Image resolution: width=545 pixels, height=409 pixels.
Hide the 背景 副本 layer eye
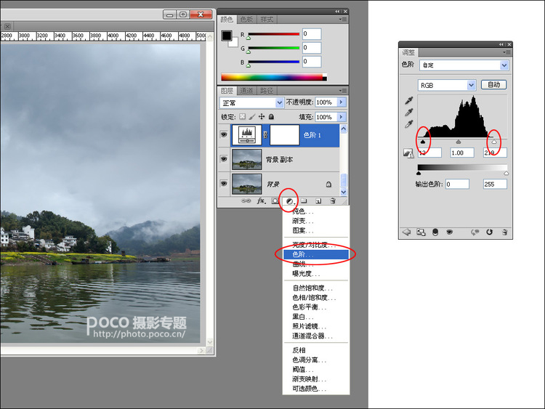pyautogui.click(x=224, y=159)
